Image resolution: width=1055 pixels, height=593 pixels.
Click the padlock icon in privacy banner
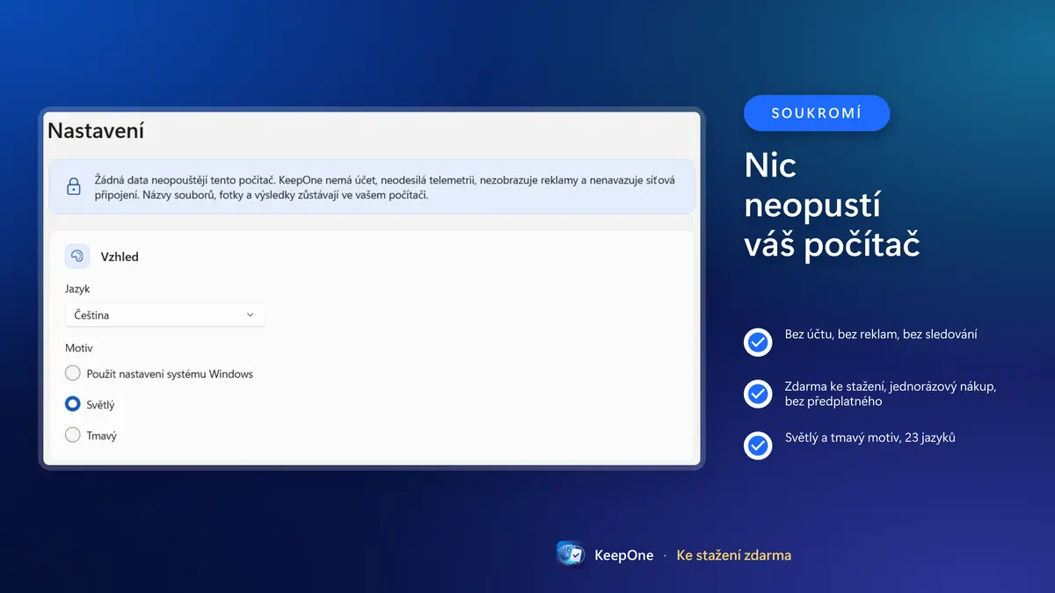point(74,186)
